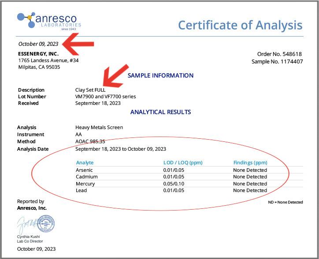Click the Lead 0.01/0.05 LOD value

(x=174, y=190)
